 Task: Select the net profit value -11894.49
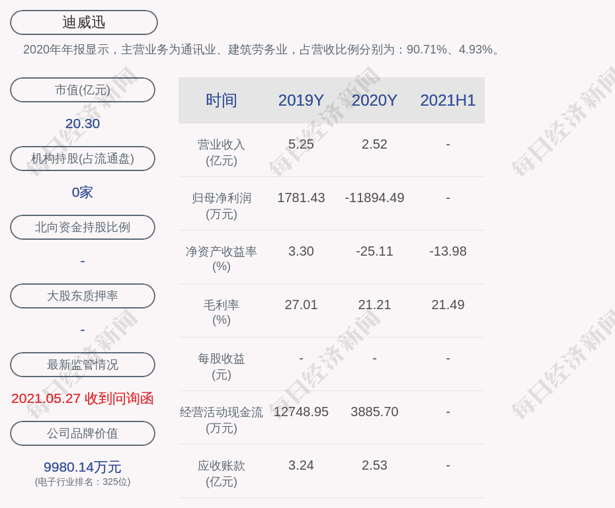pos(374,198)
